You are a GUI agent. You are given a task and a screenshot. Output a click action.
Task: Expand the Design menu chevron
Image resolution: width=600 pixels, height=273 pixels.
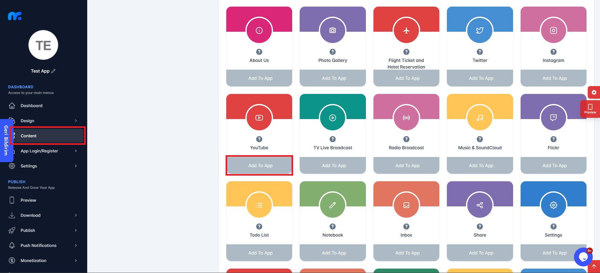click(x=76, y=121)
